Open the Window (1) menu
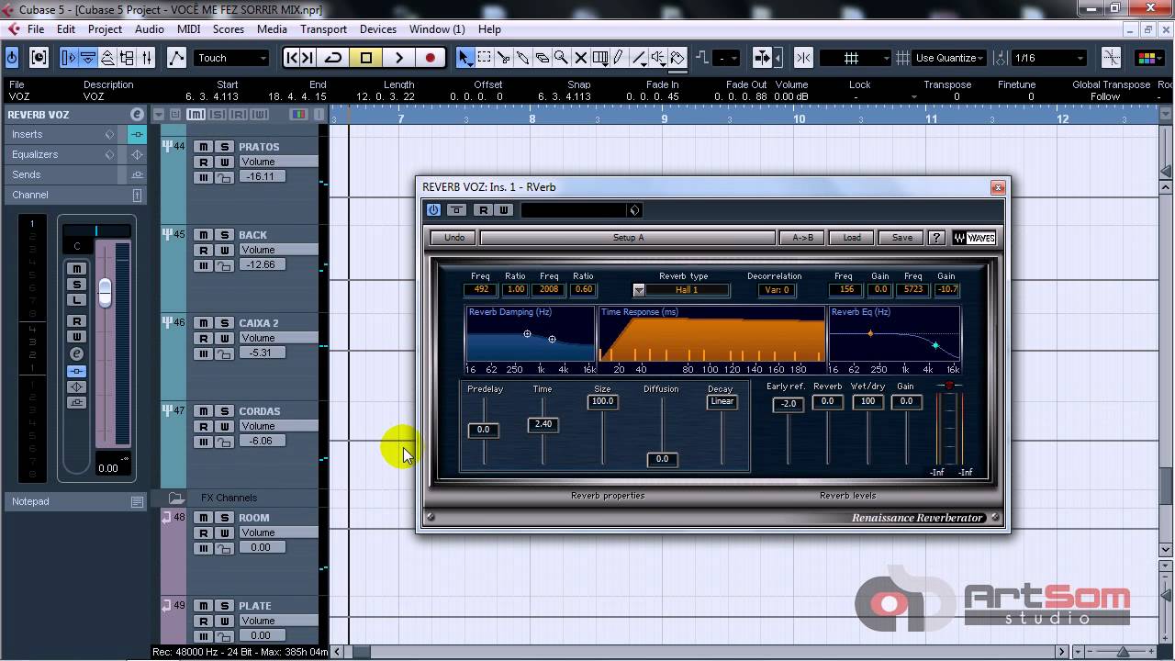The image size is (1175, 661). 437,29
